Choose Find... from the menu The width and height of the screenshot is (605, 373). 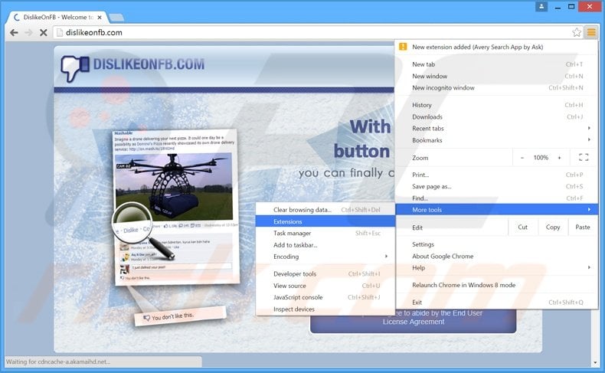[x=497, y=198]
